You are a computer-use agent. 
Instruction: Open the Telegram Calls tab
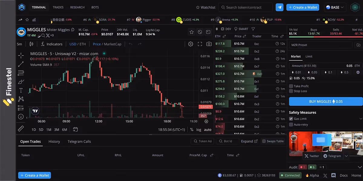pyautogui.click(x=79, y=141)
